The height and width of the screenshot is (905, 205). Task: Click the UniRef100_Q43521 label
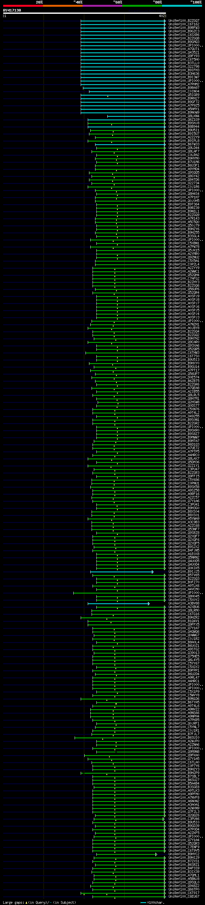coord(184,53)
